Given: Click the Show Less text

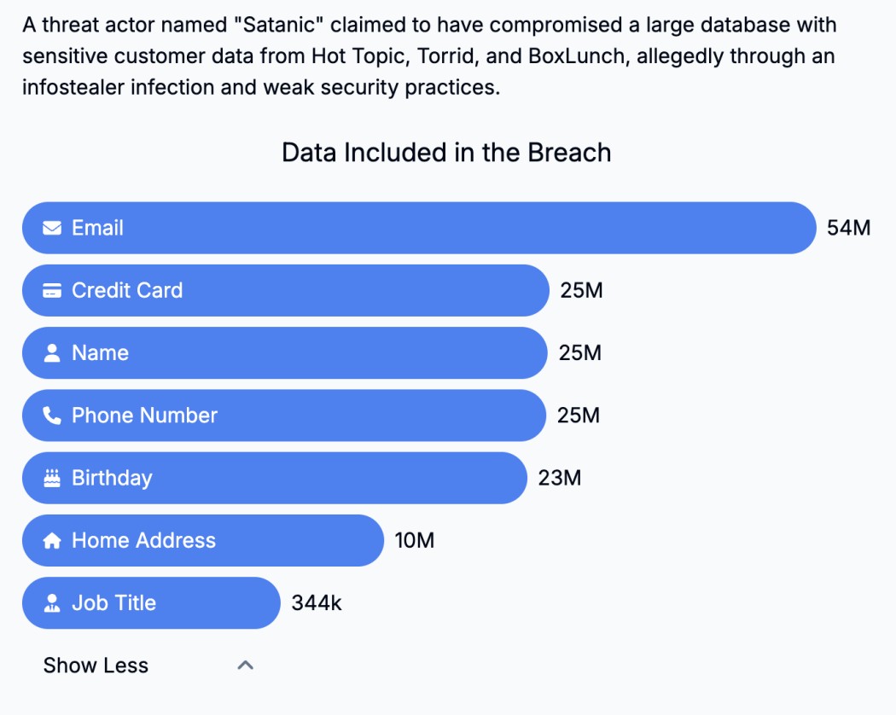Looking at the screenshot, I should point(96,666).
